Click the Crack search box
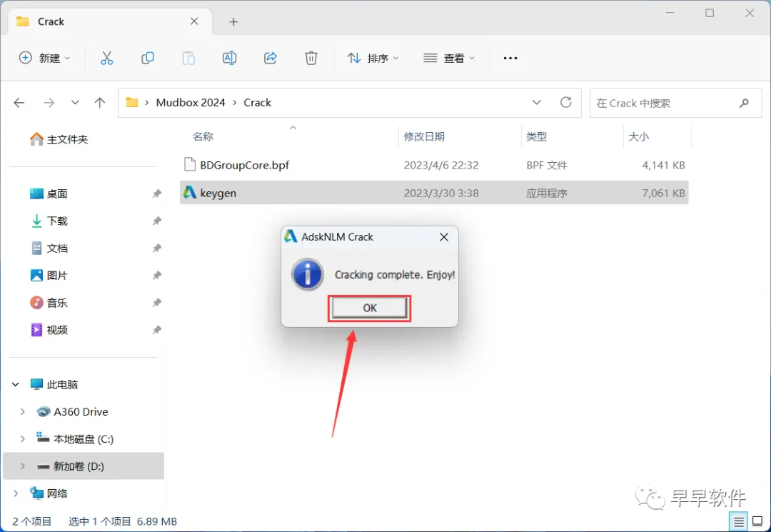The width and height of the screenshot is (771, 532). [675, 104]
